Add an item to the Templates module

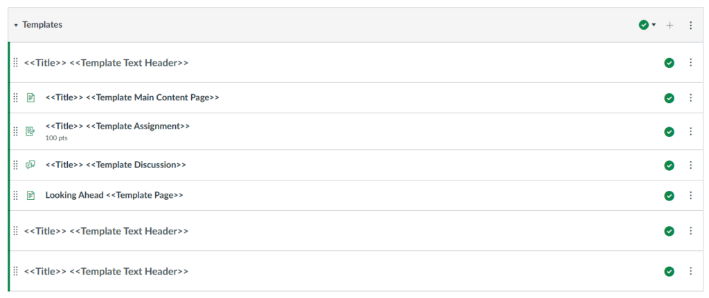coord(670,25)
